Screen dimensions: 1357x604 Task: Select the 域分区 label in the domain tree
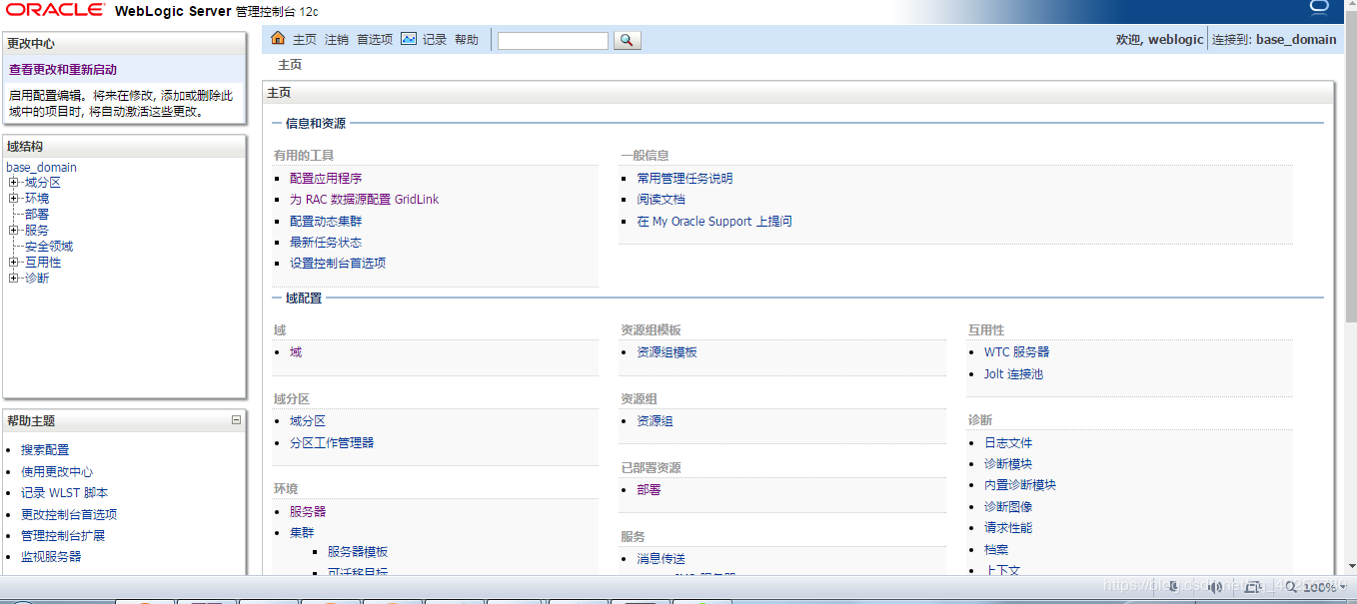[43, 183]
